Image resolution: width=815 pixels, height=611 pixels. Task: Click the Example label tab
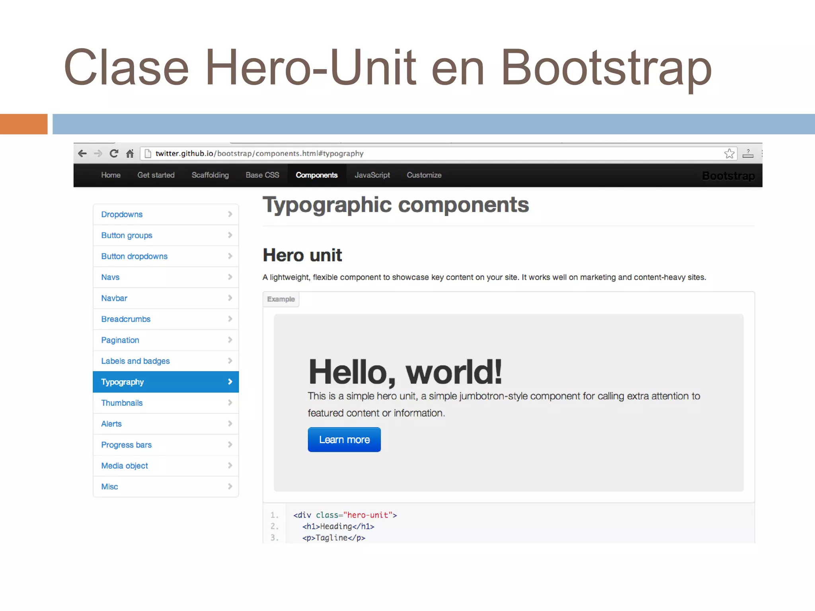(x=281, y=299)
